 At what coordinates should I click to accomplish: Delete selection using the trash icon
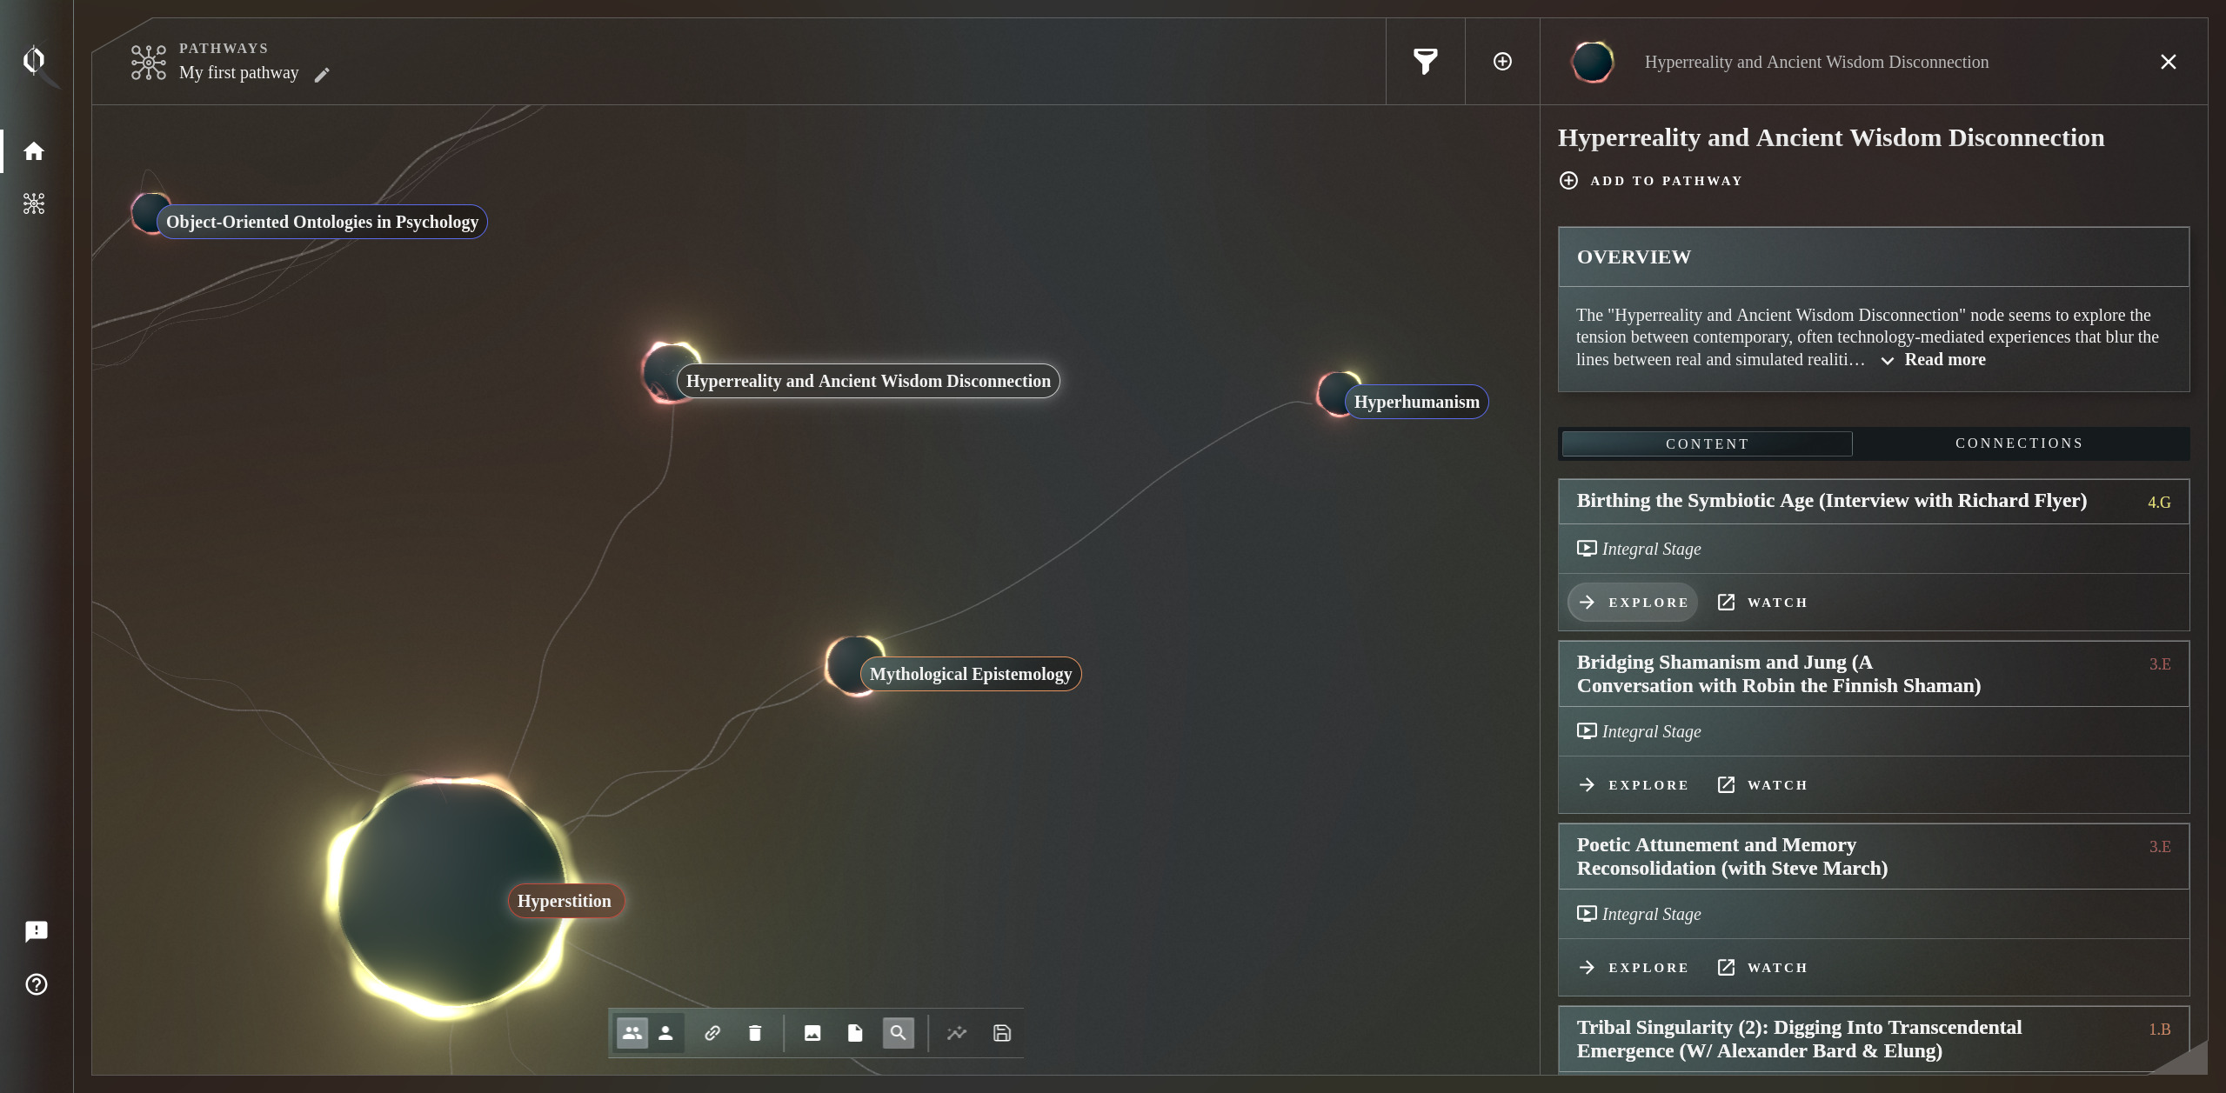(753, 1033)
